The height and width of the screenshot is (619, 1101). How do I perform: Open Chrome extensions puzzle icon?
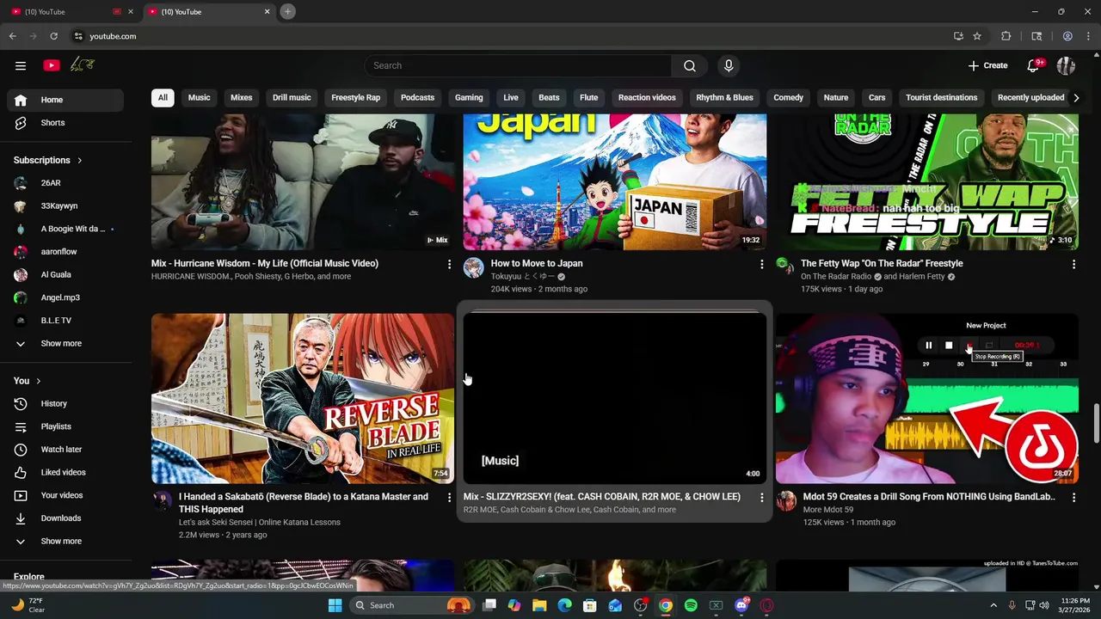pos(1006,36)
